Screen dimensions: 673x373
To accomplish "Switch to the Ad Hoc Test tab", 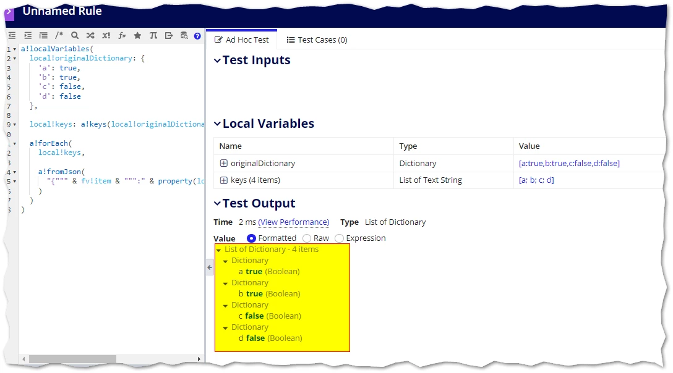I will tap(242, 40).
